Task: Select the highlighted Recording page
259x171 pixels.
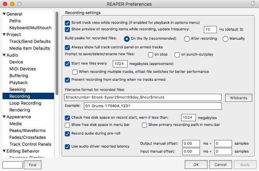Action: [28, 96]
